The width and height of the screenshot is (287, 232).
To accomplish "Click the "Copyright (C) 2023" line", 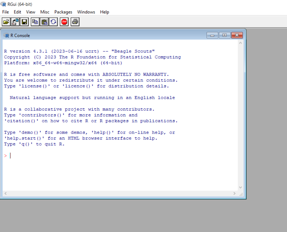I will coord(92,57).
